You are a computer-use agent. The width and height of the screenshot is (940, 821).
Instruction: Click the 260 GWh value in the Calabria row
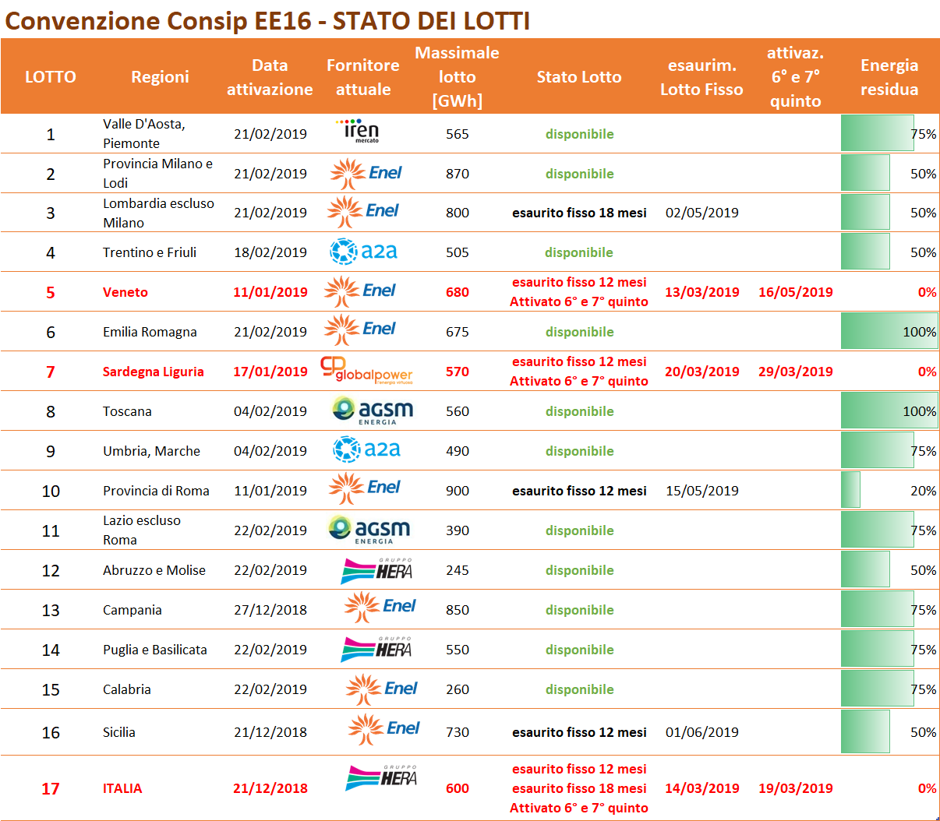pyautogui.click(x=458, y=689)
